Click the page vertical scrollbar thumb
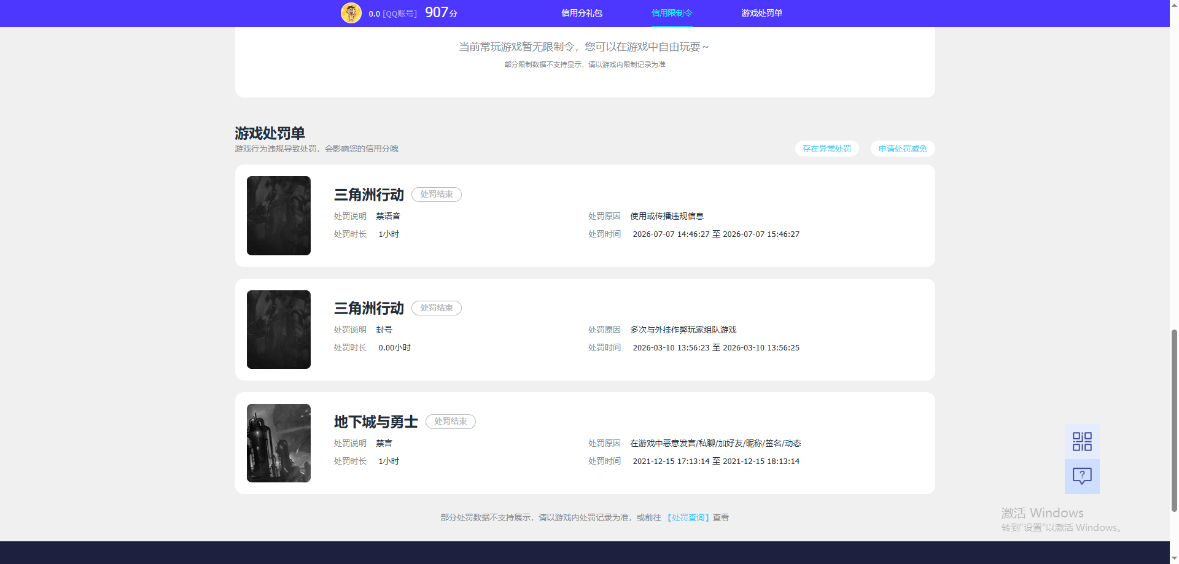The height and width of the screenshot is (564, 1179). point(1174,420)
